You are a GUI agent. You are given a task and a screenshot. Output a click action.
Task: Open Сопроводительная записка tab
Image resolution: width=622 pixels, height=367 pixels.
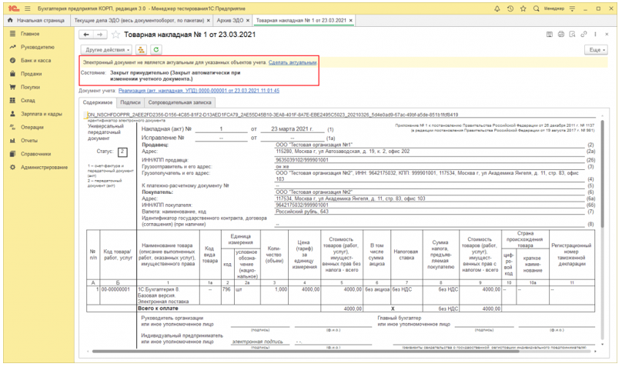pos(179,102)
